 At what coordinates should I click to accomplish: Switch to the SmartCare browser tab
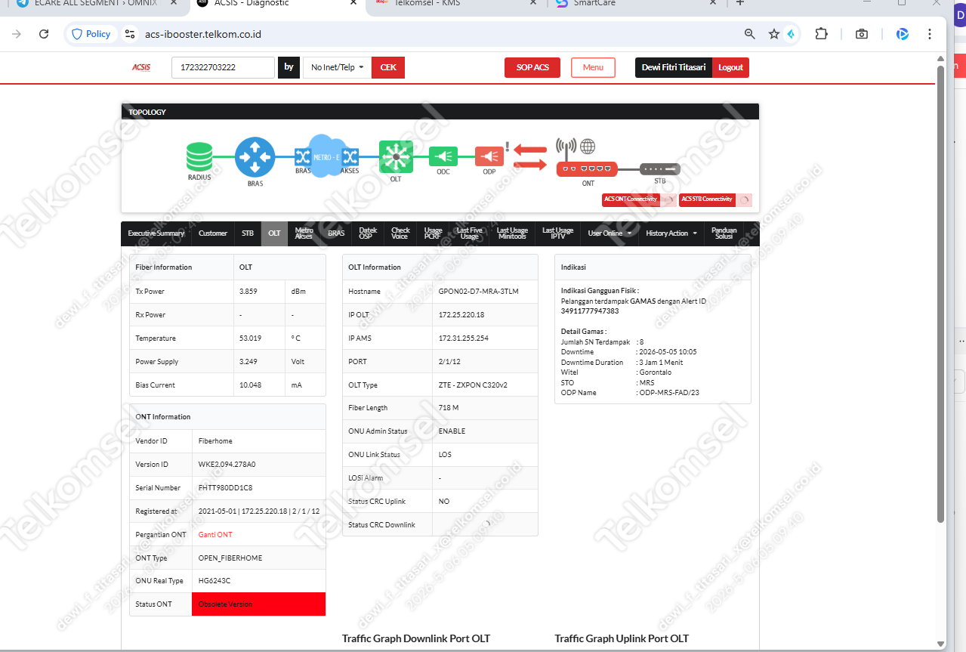point(637,3)
